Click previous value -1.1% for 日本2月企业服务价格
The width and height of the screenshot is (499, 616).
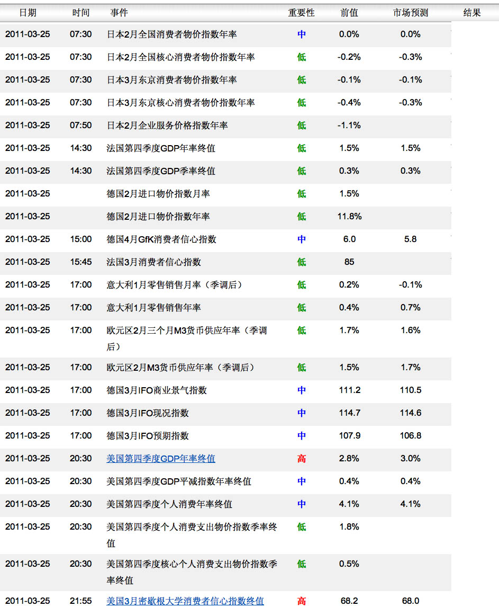349,126
